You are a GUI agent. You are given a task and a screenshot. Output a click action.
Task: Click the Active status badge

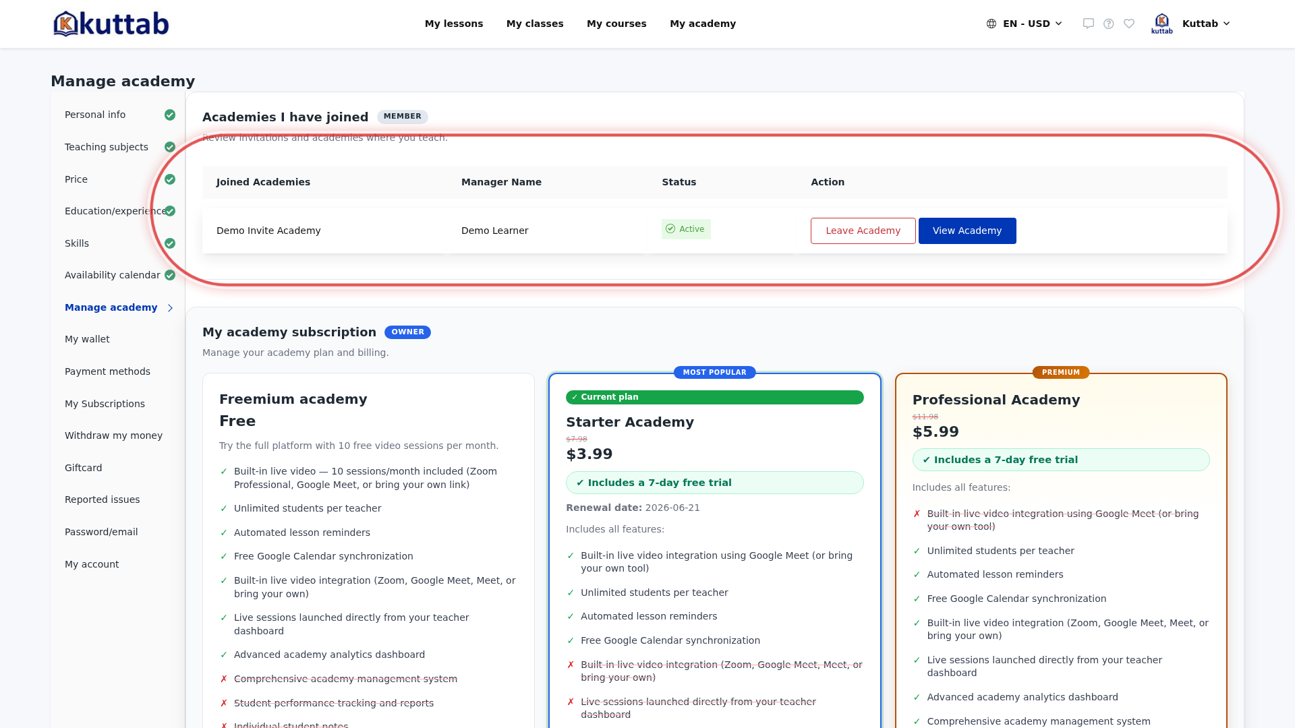click(x=686, y=229)
